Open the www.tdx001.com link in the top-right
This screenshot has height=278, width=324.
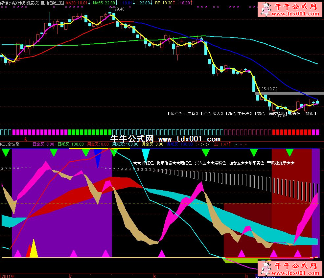[x=295, y=14]
